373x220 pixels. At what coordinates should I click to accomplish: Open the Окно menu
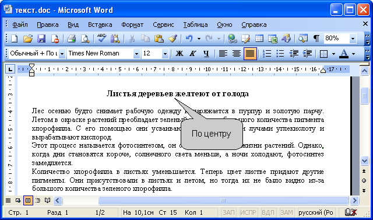224,25
